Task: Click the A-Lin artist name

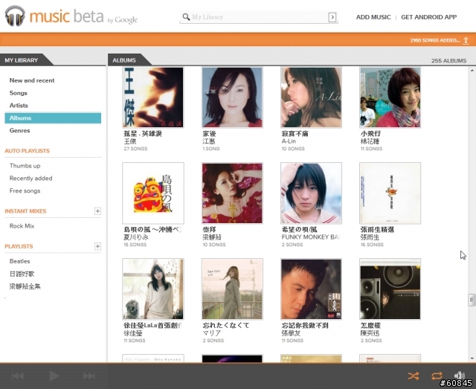Action: click(289, 141)
